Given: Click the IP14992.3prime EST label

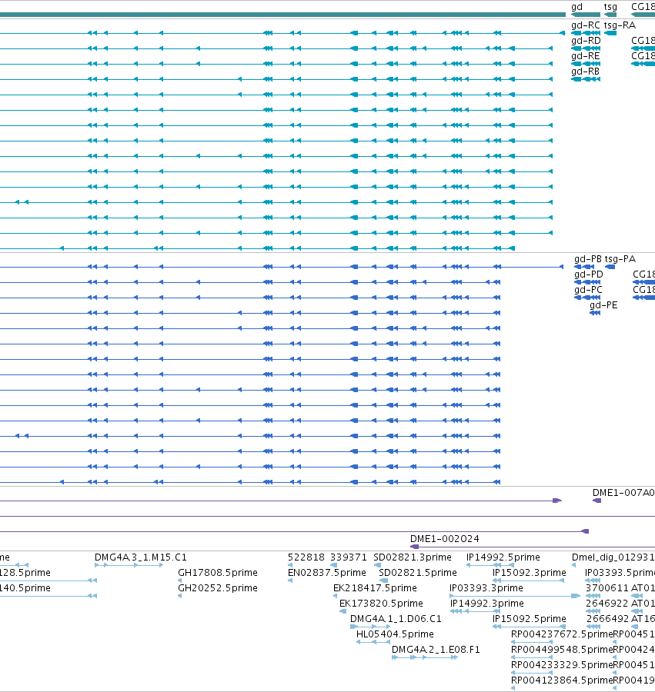Looking at the screenshot, I should (487, 604).
